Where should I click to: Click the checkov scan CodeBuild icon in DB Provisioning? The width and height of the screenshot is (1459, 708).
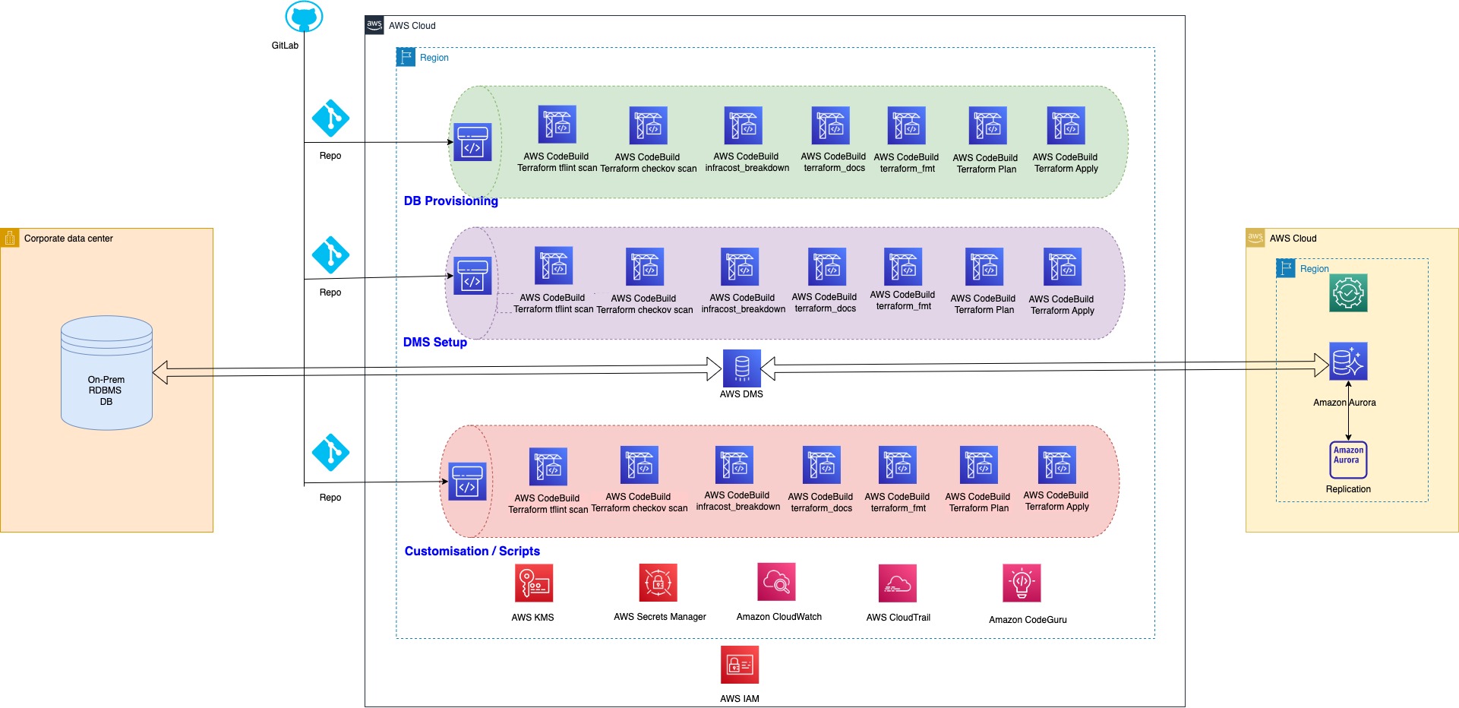tap(649, 125)
